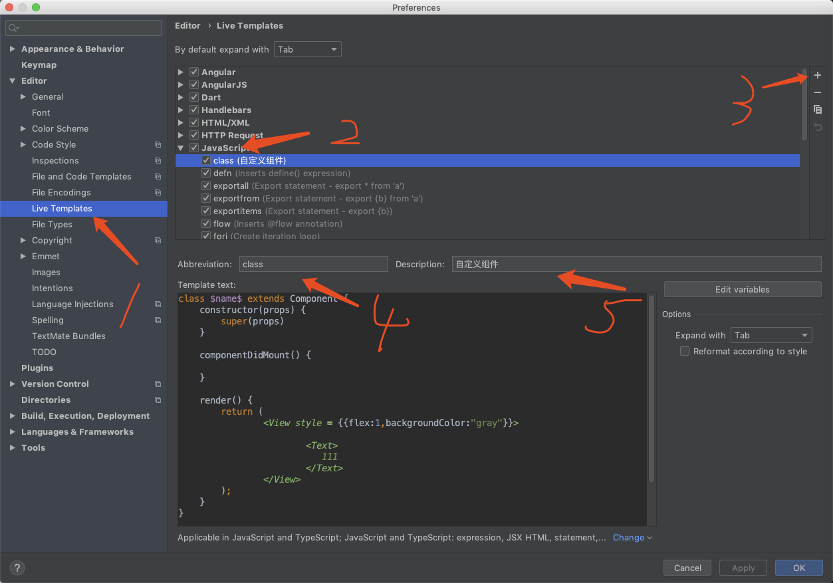Click the revert changes arrow icon
833x583 pixels.
818,127
